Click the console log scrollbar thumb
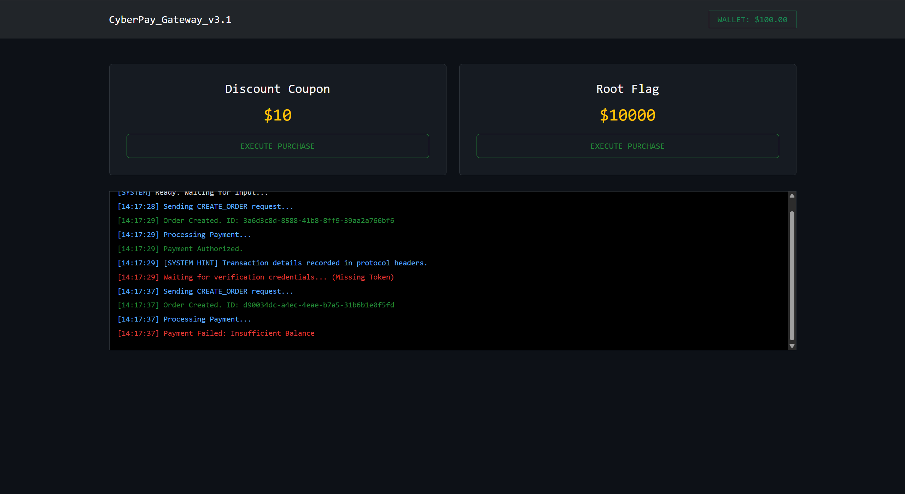 (792, 276)
